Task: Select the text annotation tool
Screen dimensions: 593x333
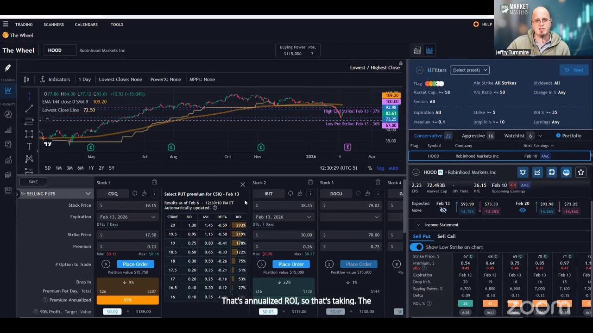Action: click(29, 146)
